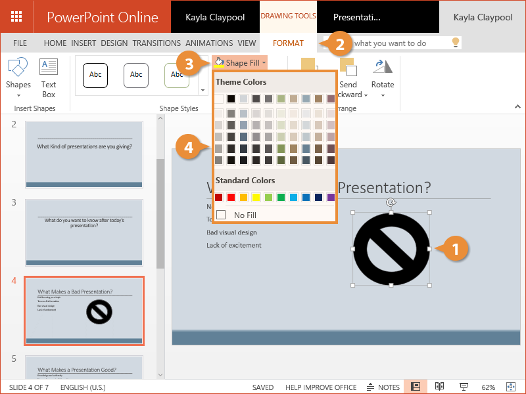Click the Text Box tool
Image resolution: width=526 pixels, height=394 pixels.
(x=49, y=77)
